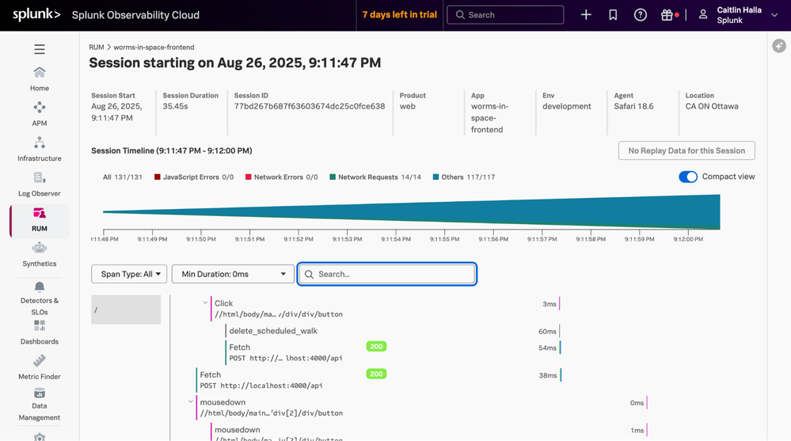This screenshot has height=441, width=791.
Task: Open the AI assistant sparkle icon
Action: click(x=779, y=46)
